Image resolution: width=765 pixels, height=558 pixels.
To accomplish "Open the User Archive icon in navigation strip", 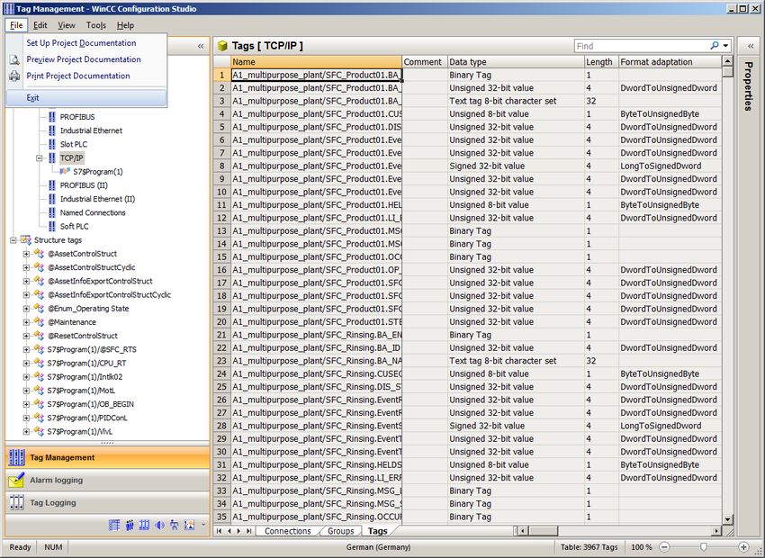I will [144, 525].
